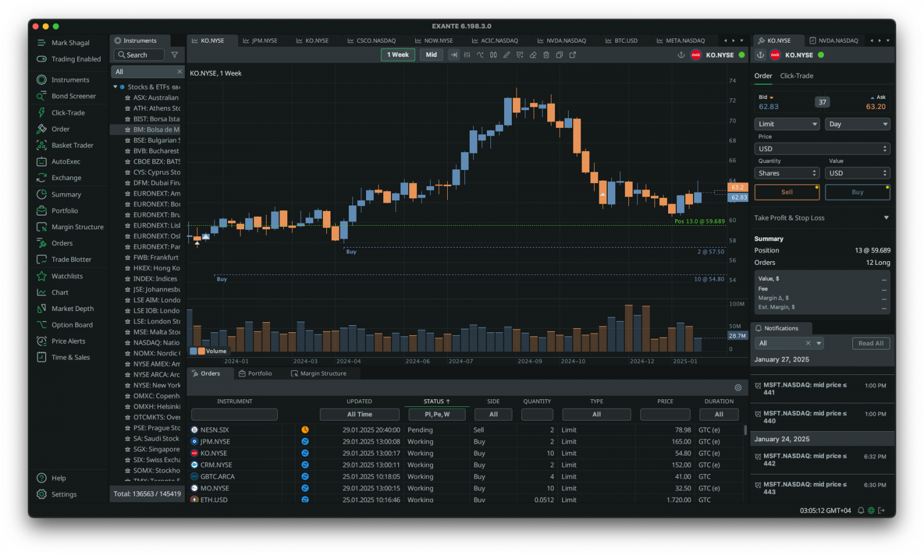Open the Portfolio tab in bottom panel
The height and width of the screenshot is (555, 924).
[x=255, y=374]
